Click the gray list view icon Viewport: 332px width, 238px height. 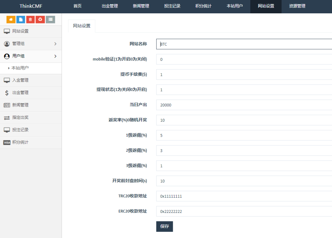click(x=50, y=20)
